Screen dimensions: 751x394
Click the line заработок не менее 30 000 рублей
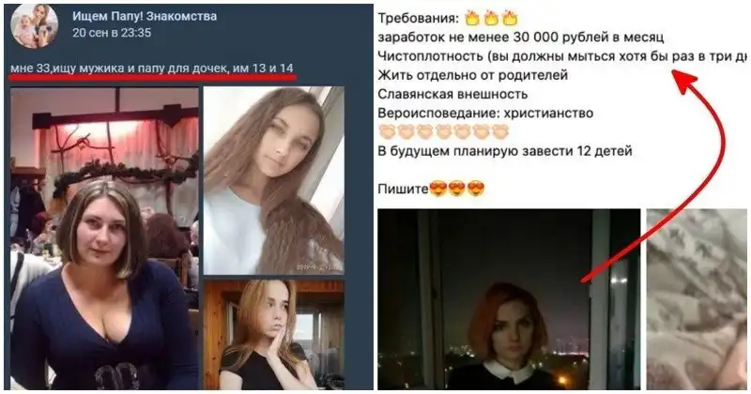coord(521,38)
